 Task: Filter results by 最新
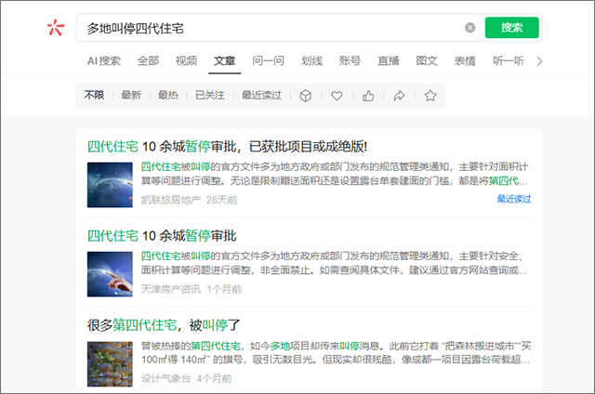coord(131,95)
